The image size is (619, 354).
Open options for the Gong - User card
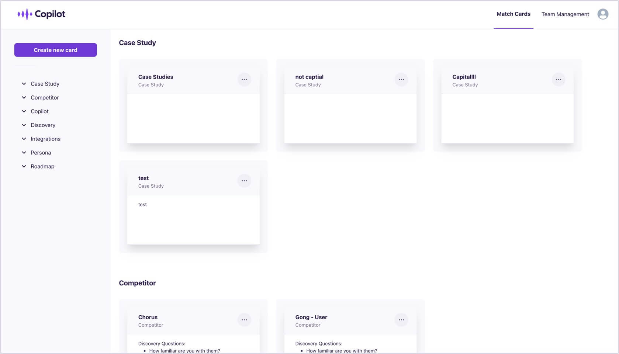pyautogui.click(x=401, y=320)
